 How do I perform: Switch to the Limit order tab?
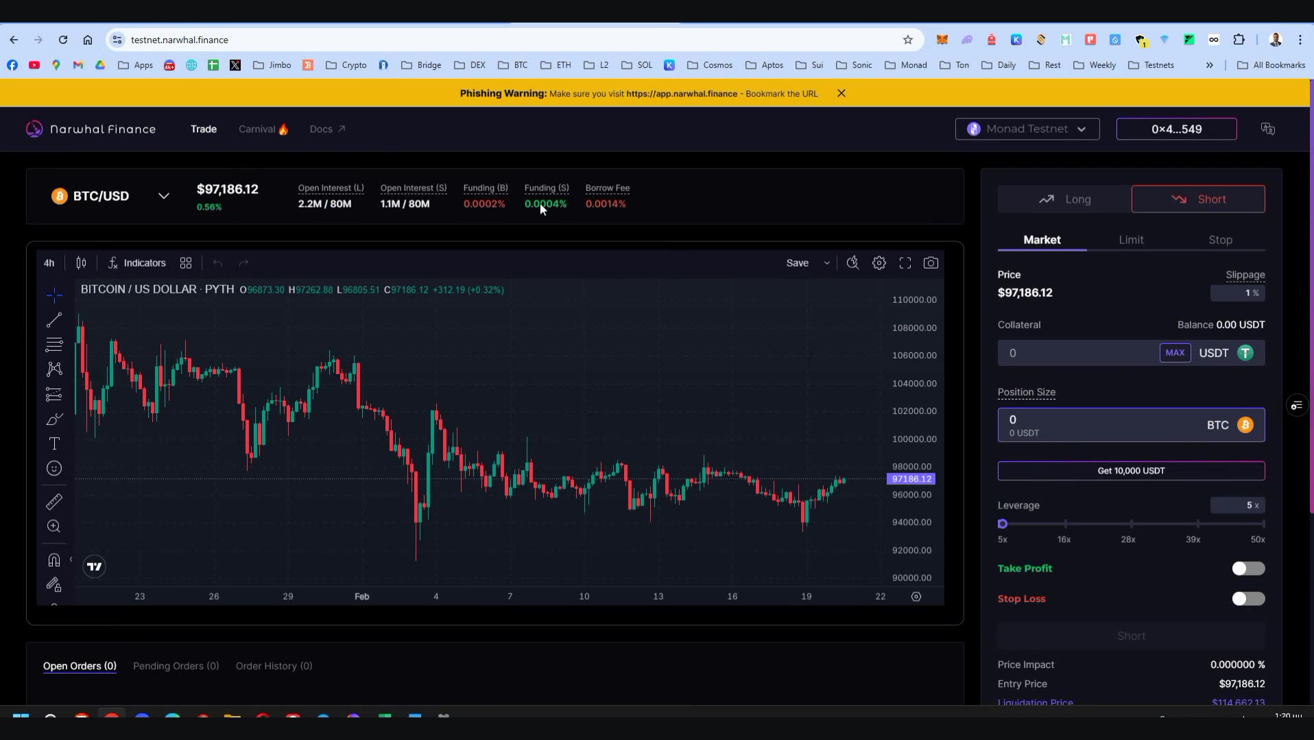pyautogui.click(x=1130, y=239)
